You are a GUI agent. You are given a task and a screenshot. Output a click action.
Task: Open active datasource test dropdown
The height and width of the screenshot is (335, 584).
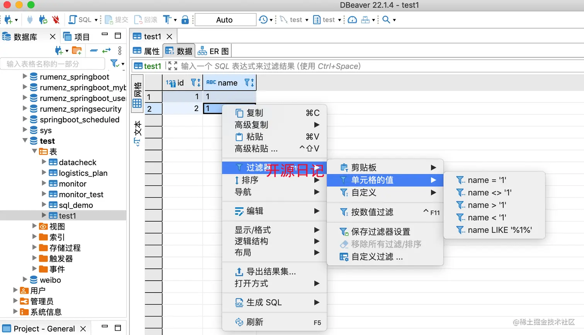tap(294, 20)
